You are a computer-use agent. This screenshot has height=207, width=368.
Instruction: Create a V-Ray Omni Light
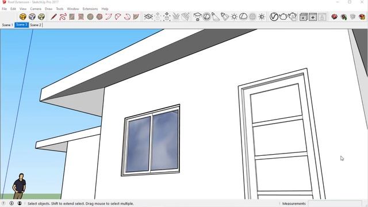point(234,17)
